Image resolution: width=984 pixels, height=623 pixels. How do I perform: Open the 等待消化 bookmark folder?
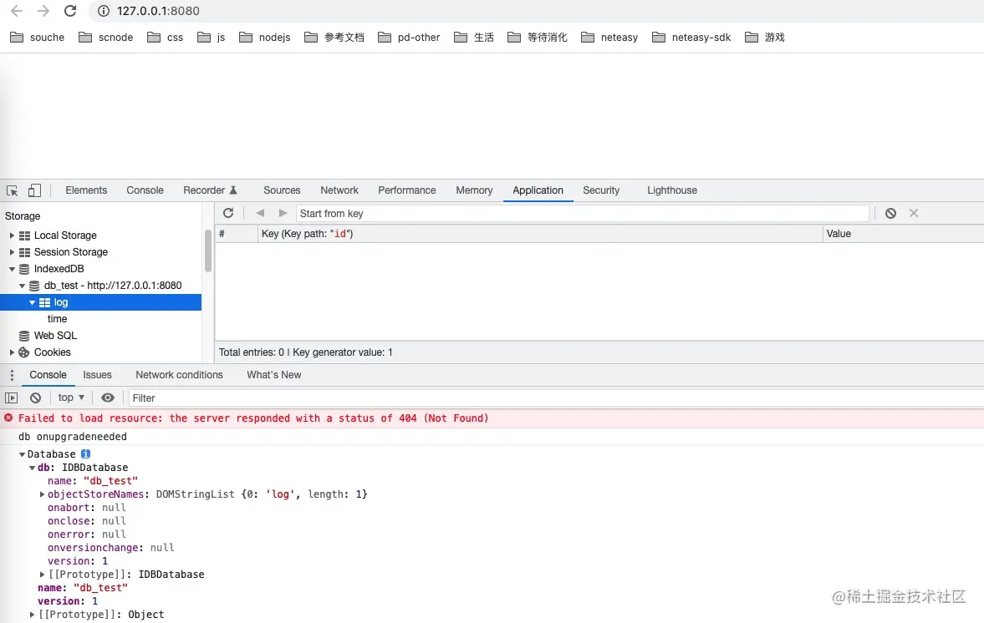[x=538, y=38]
